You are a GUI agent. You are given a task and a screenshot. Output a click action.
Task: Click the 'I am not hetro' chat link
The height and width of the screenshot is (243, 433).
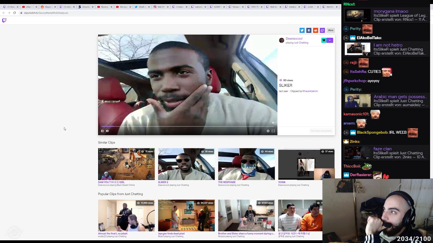(x=388, y=45)
